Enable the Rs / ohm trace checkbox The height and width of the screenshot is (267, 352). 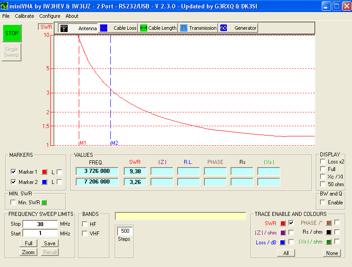[337, 232]
